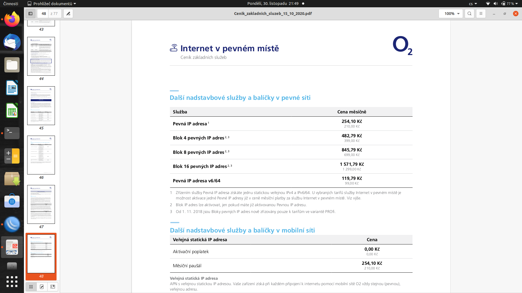Select page 44 thumbnail

(x=41, y=56)
